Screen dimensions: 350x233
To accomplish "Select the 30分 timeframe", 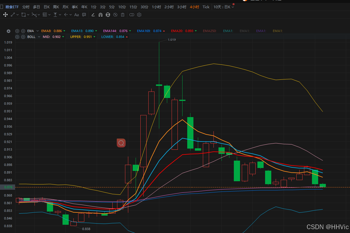I will tap(144, 7).
